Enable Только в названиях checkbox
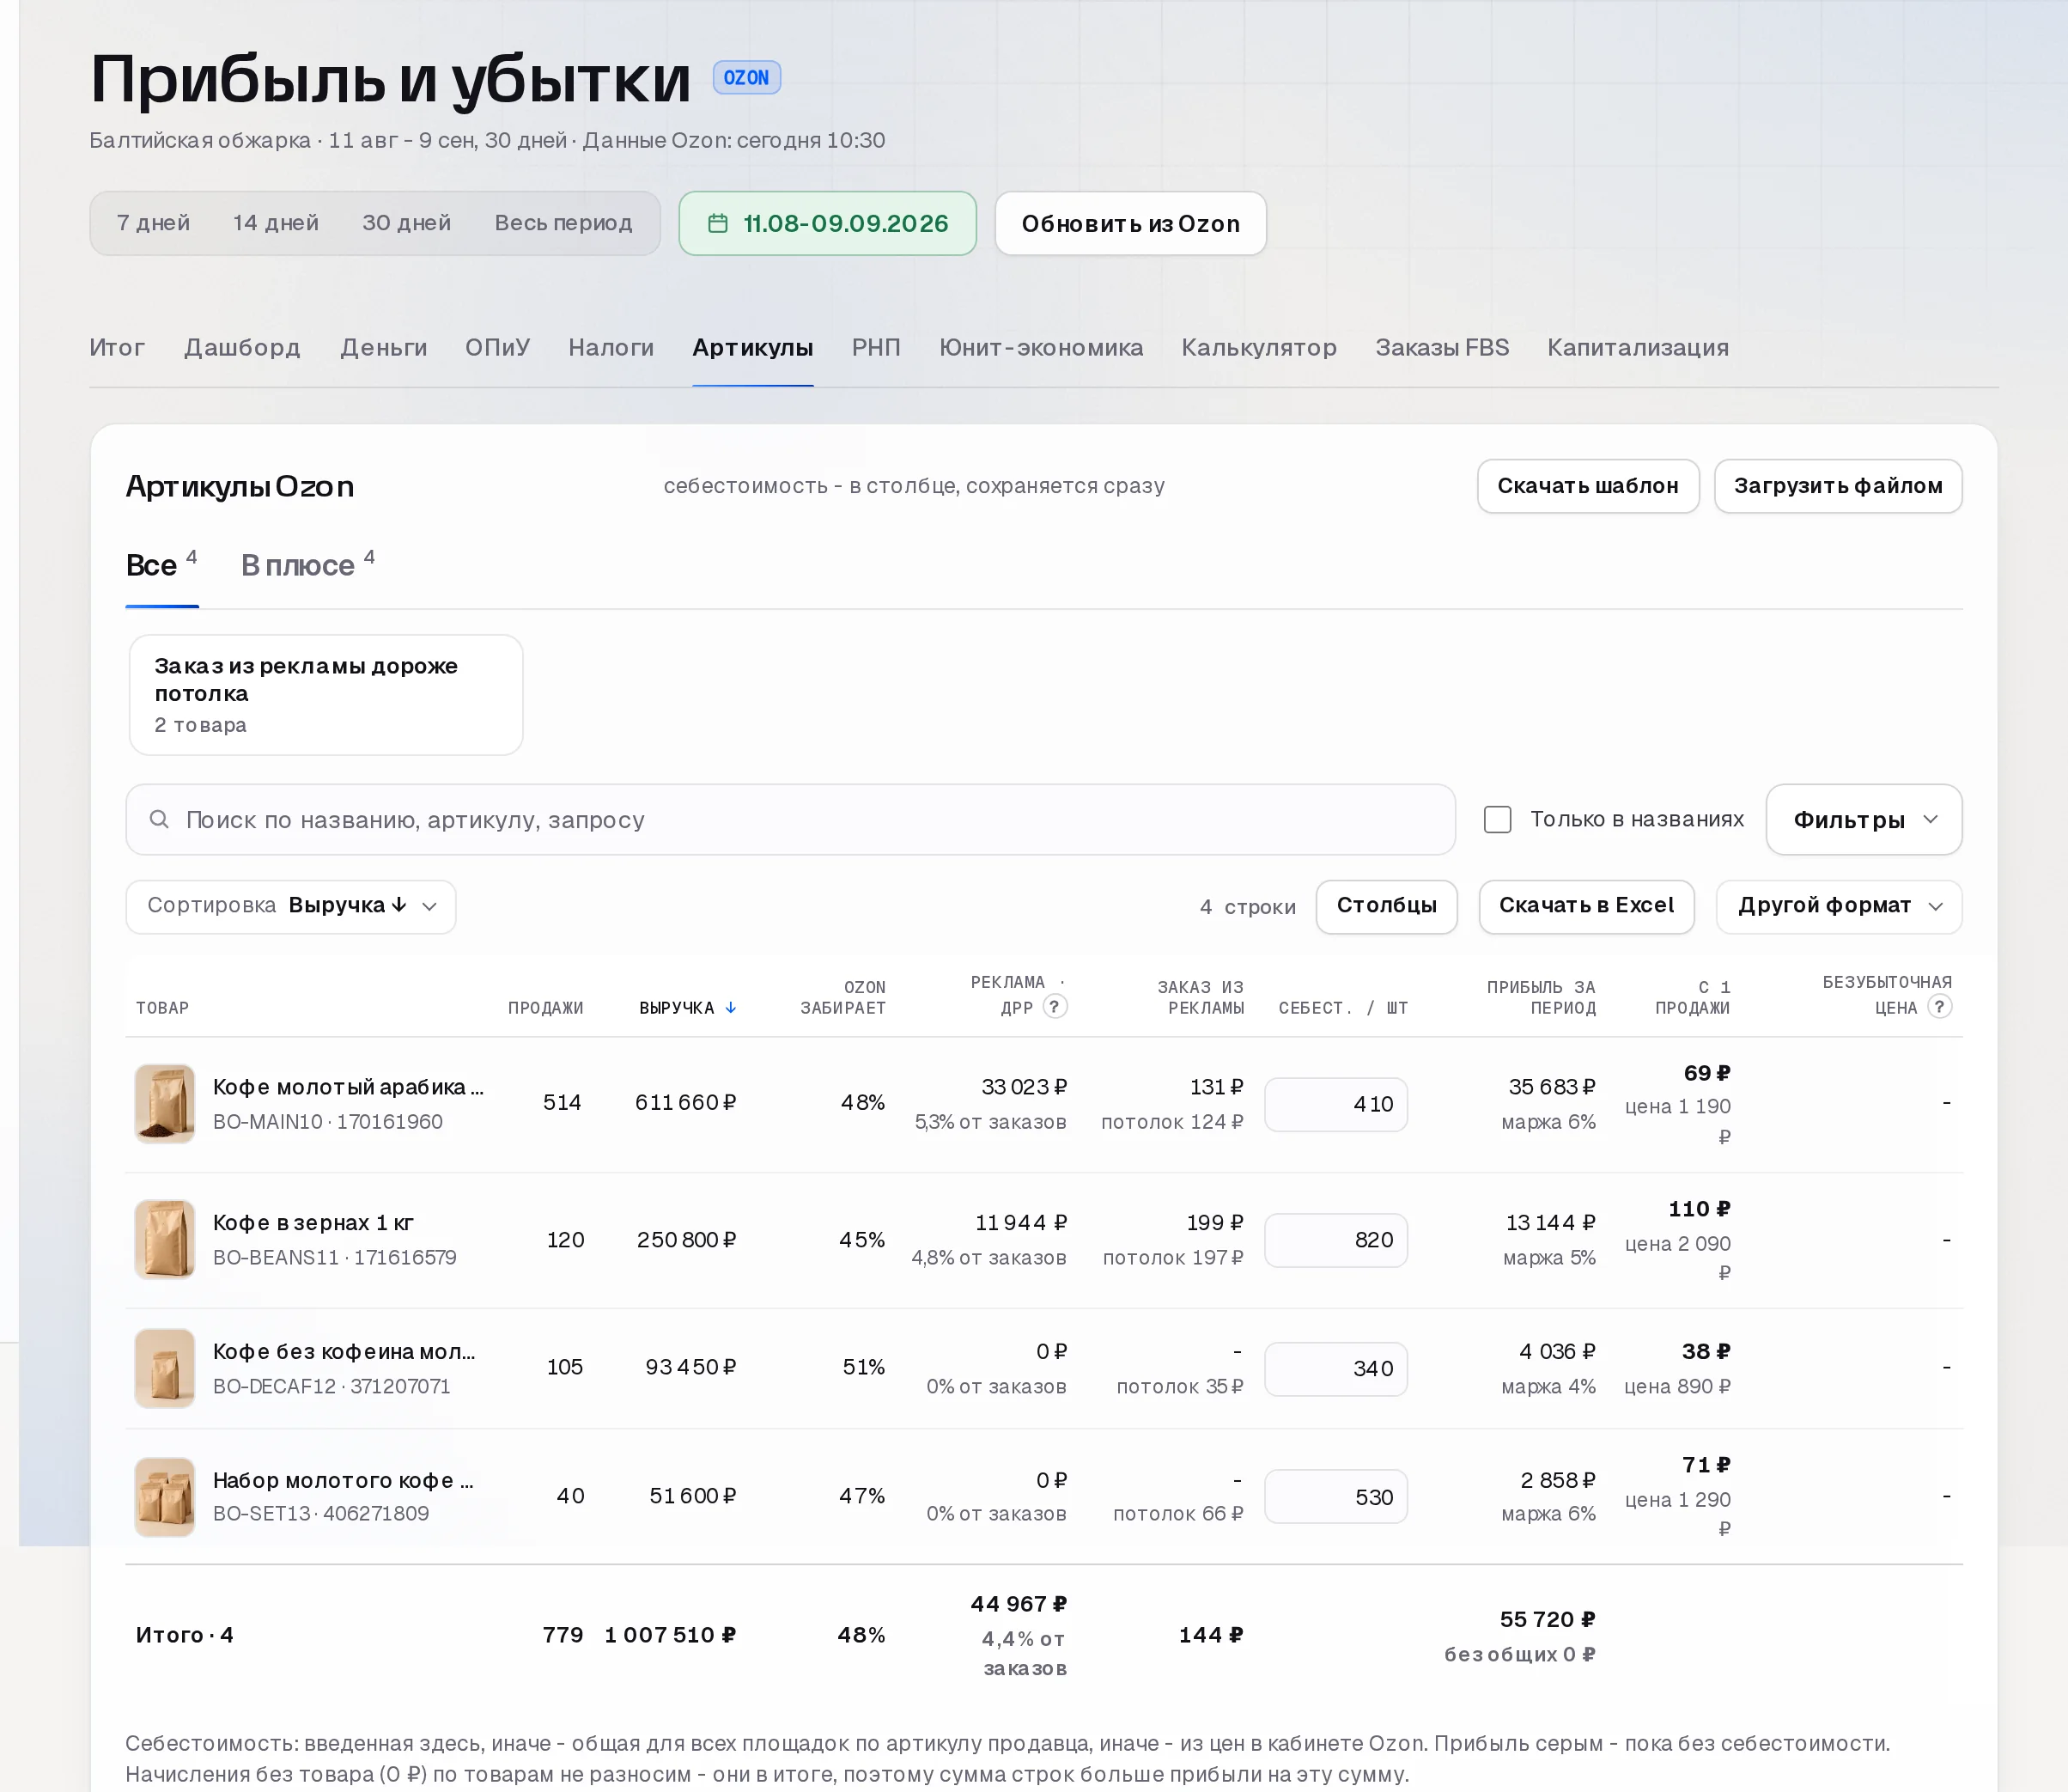 pos(1497,819)
